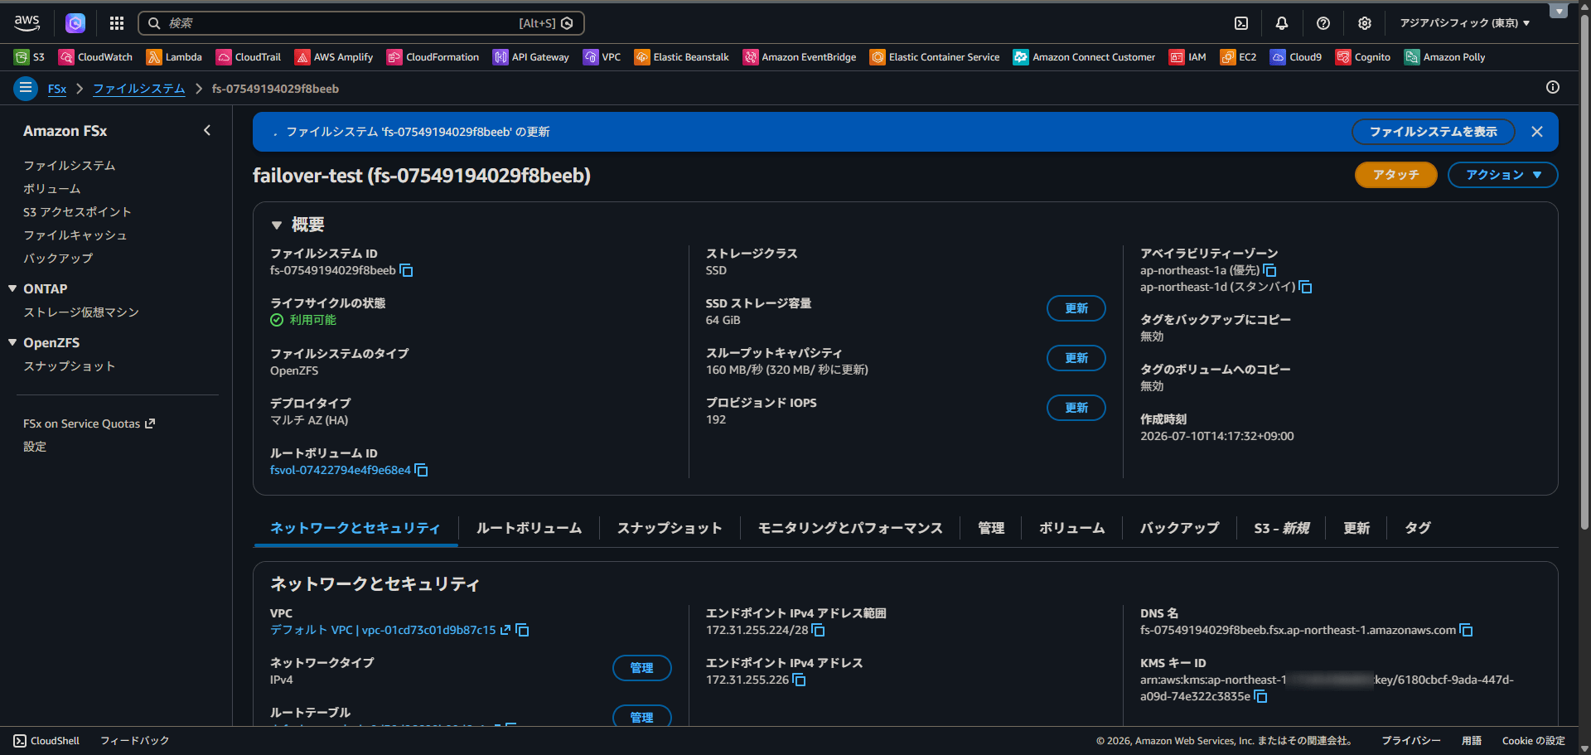This screenshot has height=755, width=1591.
Task: Click 更新 button for SSD storage capacity
Action: (1076, 308)
